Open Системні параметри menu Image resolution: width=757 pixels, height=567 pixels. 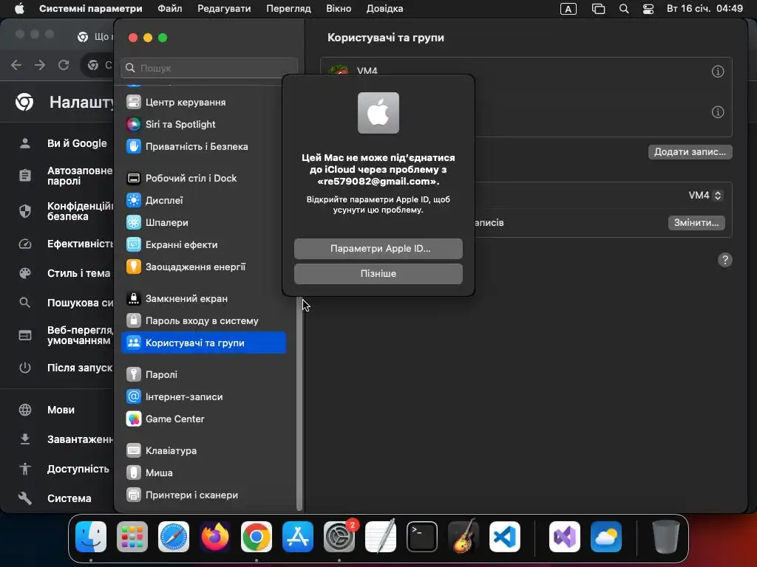91,8
